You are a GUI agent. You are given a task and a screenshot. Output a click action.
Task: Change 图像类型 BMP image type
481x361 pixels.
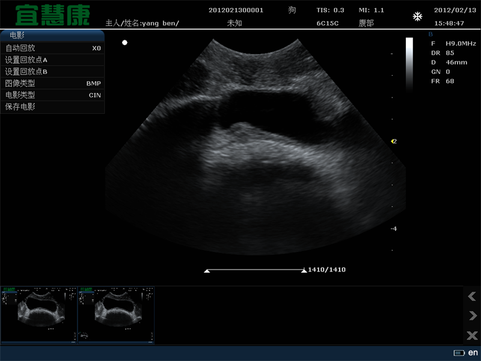point(52,83)
